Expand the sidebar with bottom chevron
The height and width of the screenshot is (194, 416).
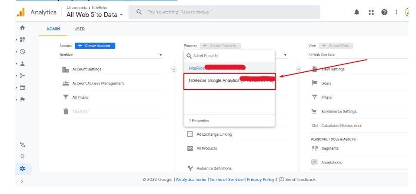coord(22,181)
